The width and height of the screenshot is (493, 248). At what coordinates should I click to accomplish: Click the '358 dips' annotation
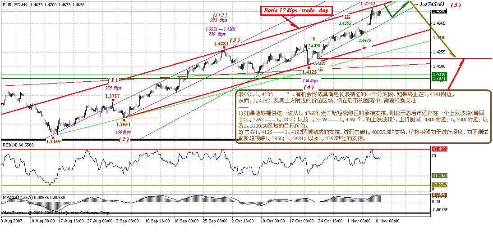114,89
